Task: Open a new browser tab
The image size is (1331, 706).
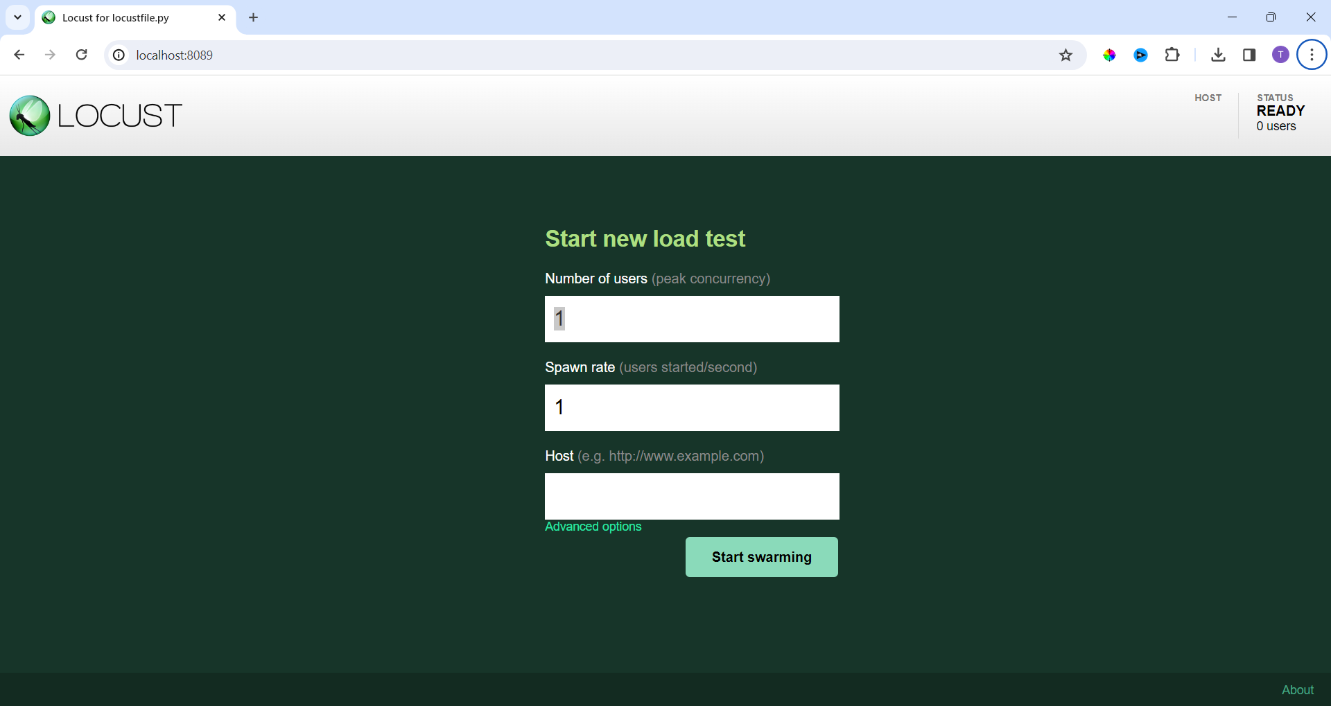Action: [x=253, y=18]
